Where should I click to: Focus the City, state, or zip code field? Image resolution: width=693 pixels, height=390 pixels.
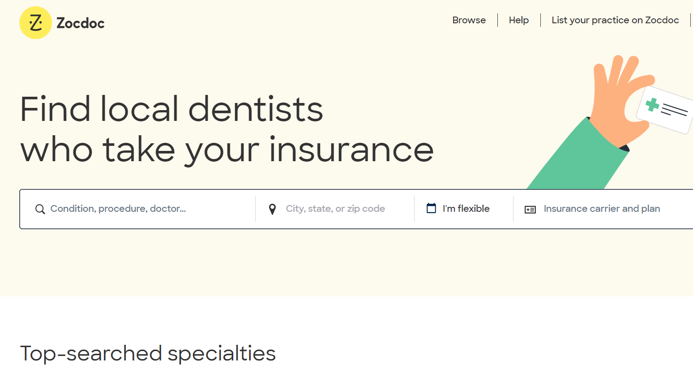tap(335, 209)
